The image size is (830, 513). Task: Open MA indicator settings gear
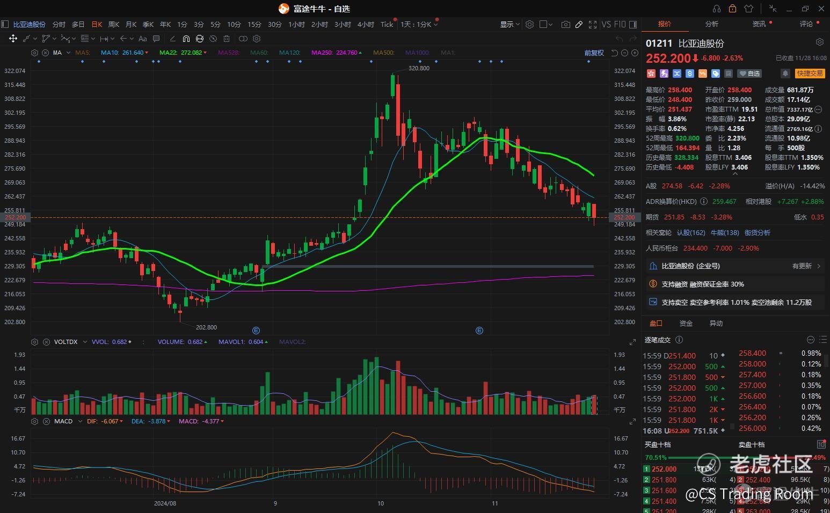tap(35, 53)
